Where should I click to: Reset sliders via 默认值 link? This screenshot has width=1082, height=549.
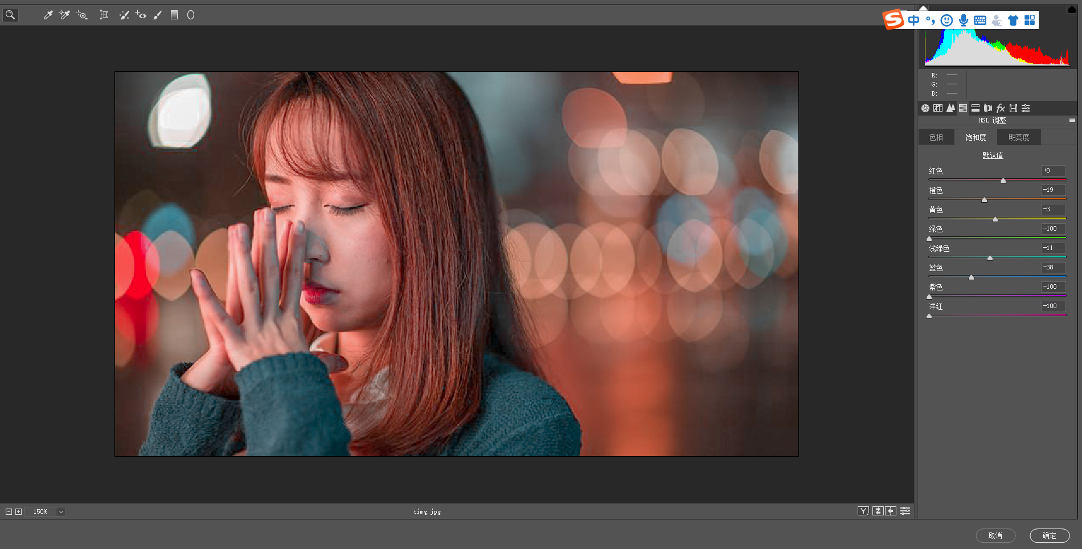coord(992,155)
